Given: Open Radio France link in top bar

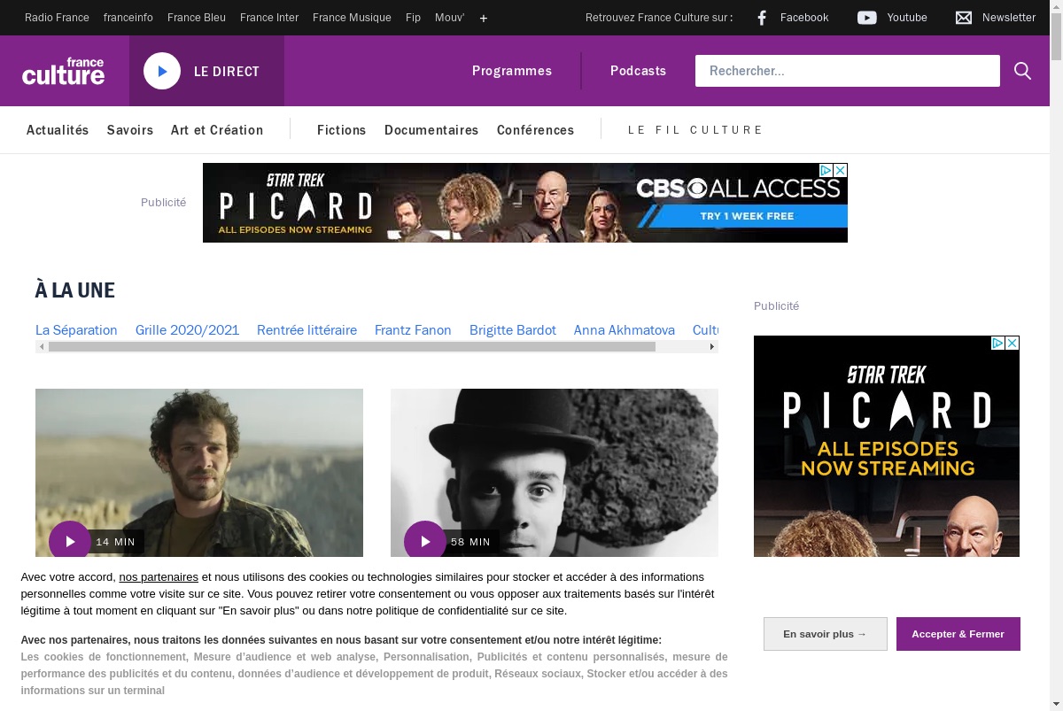Looking at the screenshot, I should (57, 18).
